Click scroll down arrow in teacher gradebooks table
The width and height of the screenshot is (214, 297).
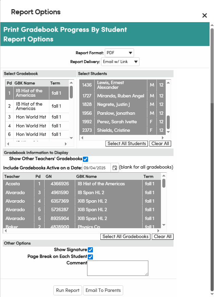(x=164, y=225)
